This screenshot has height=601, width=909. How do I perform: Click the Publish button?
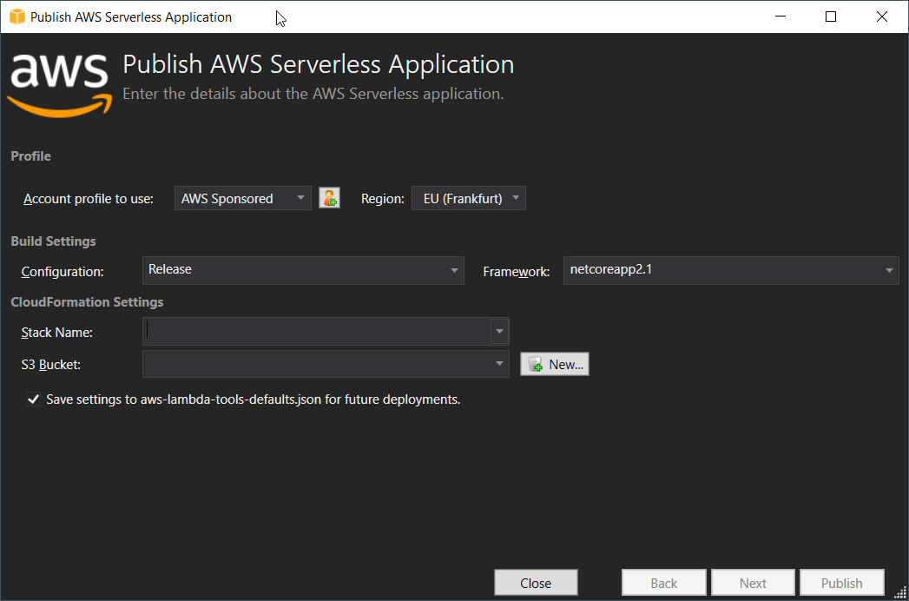click(x=841, y=582)
